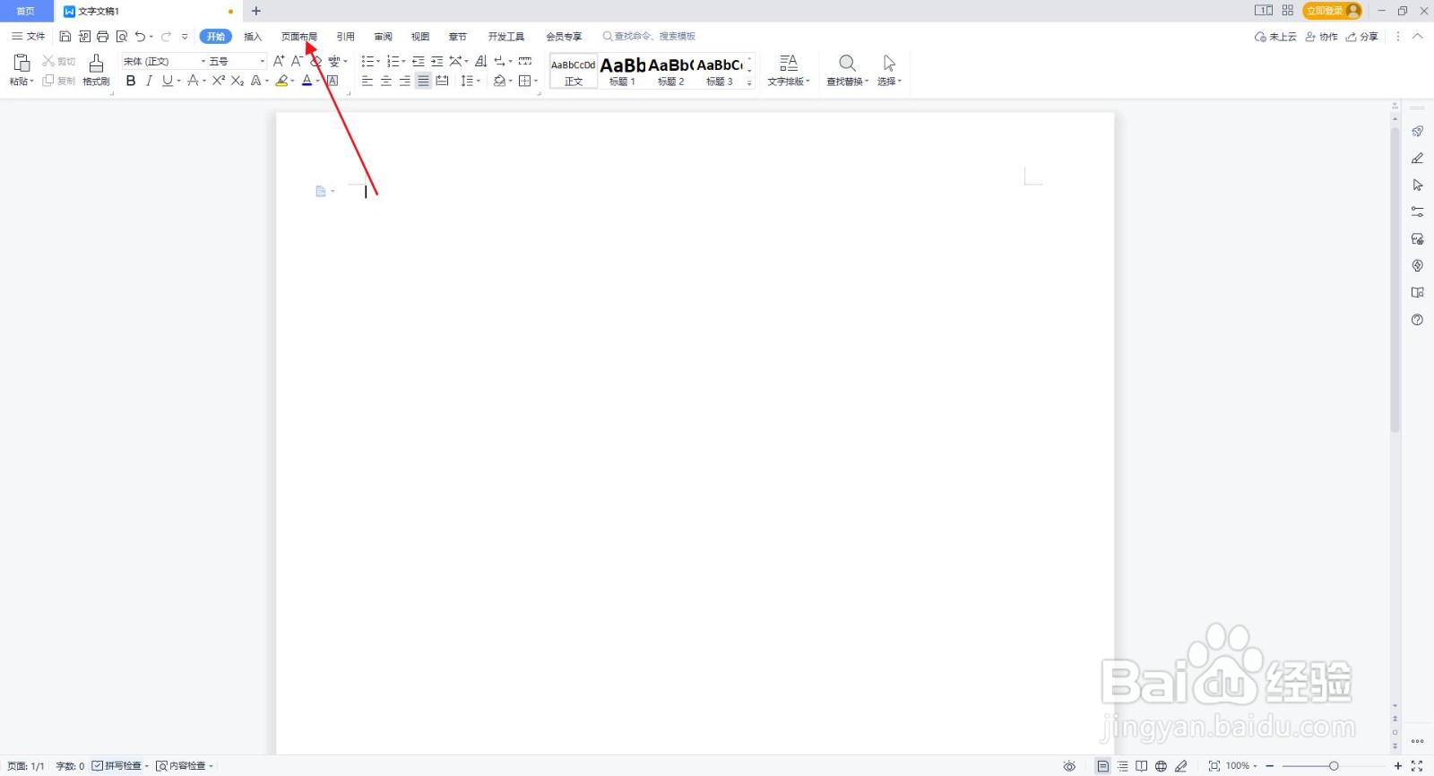Open the References (引用) tab

tap(346, 37)
